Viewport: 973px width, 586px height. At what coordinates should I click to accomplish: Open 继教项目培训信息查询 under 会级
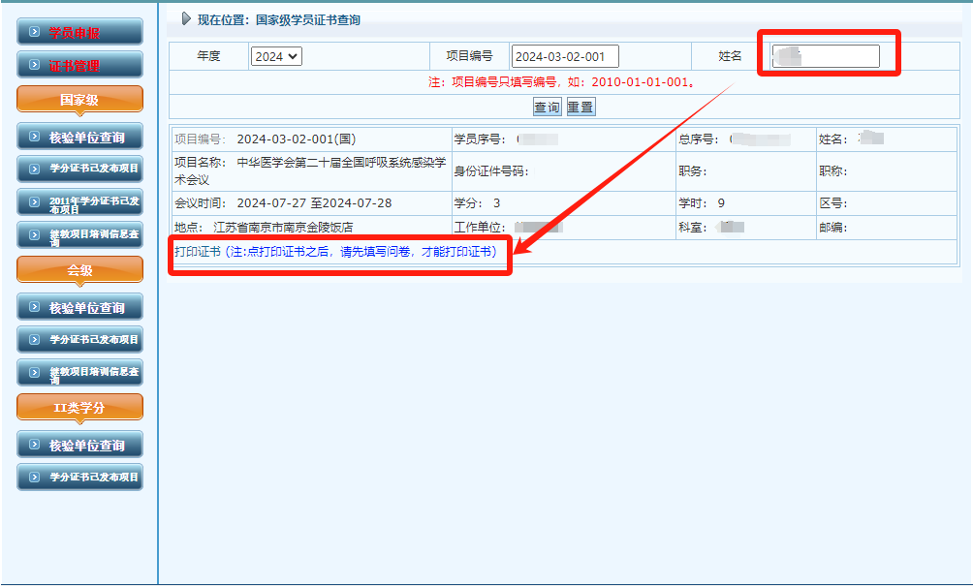pyautogui.click(x=79, y=372)
